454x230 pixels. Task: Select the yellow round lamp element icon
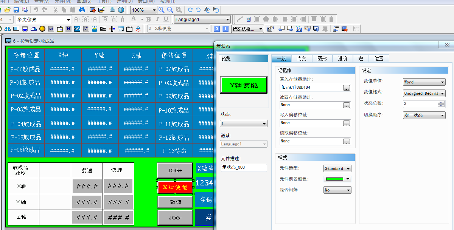pyautogui.click(x=42, y=29)
